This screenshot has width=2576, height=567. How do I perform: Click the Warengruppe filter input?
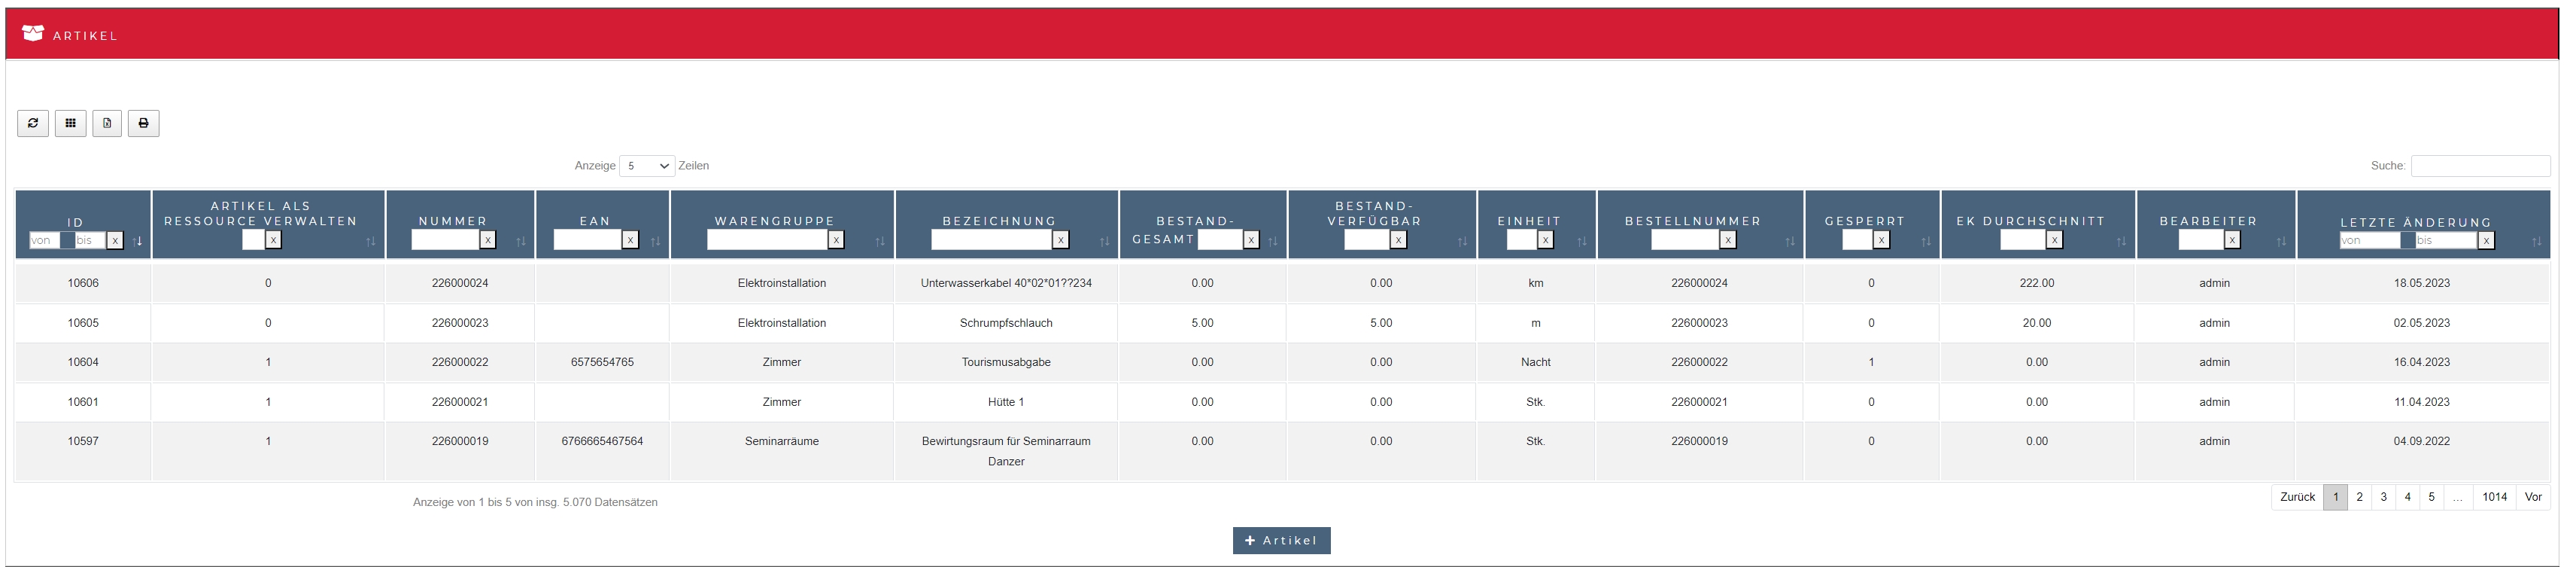pyautogui.click(x=767, y=240)
